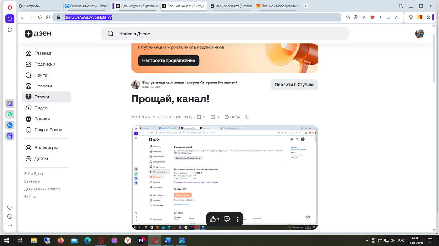Image resolution: width=439 pixels, height=246 pixels.
Task: Open WhatsApp in Opera sidebar
Action: click(x=10, y=114)
